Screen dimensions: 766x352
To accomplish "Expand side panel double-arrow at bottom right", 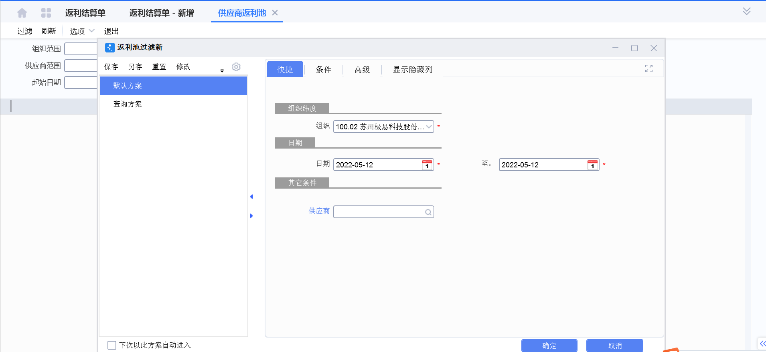I will pyautogui.click(x=762, y=344).
